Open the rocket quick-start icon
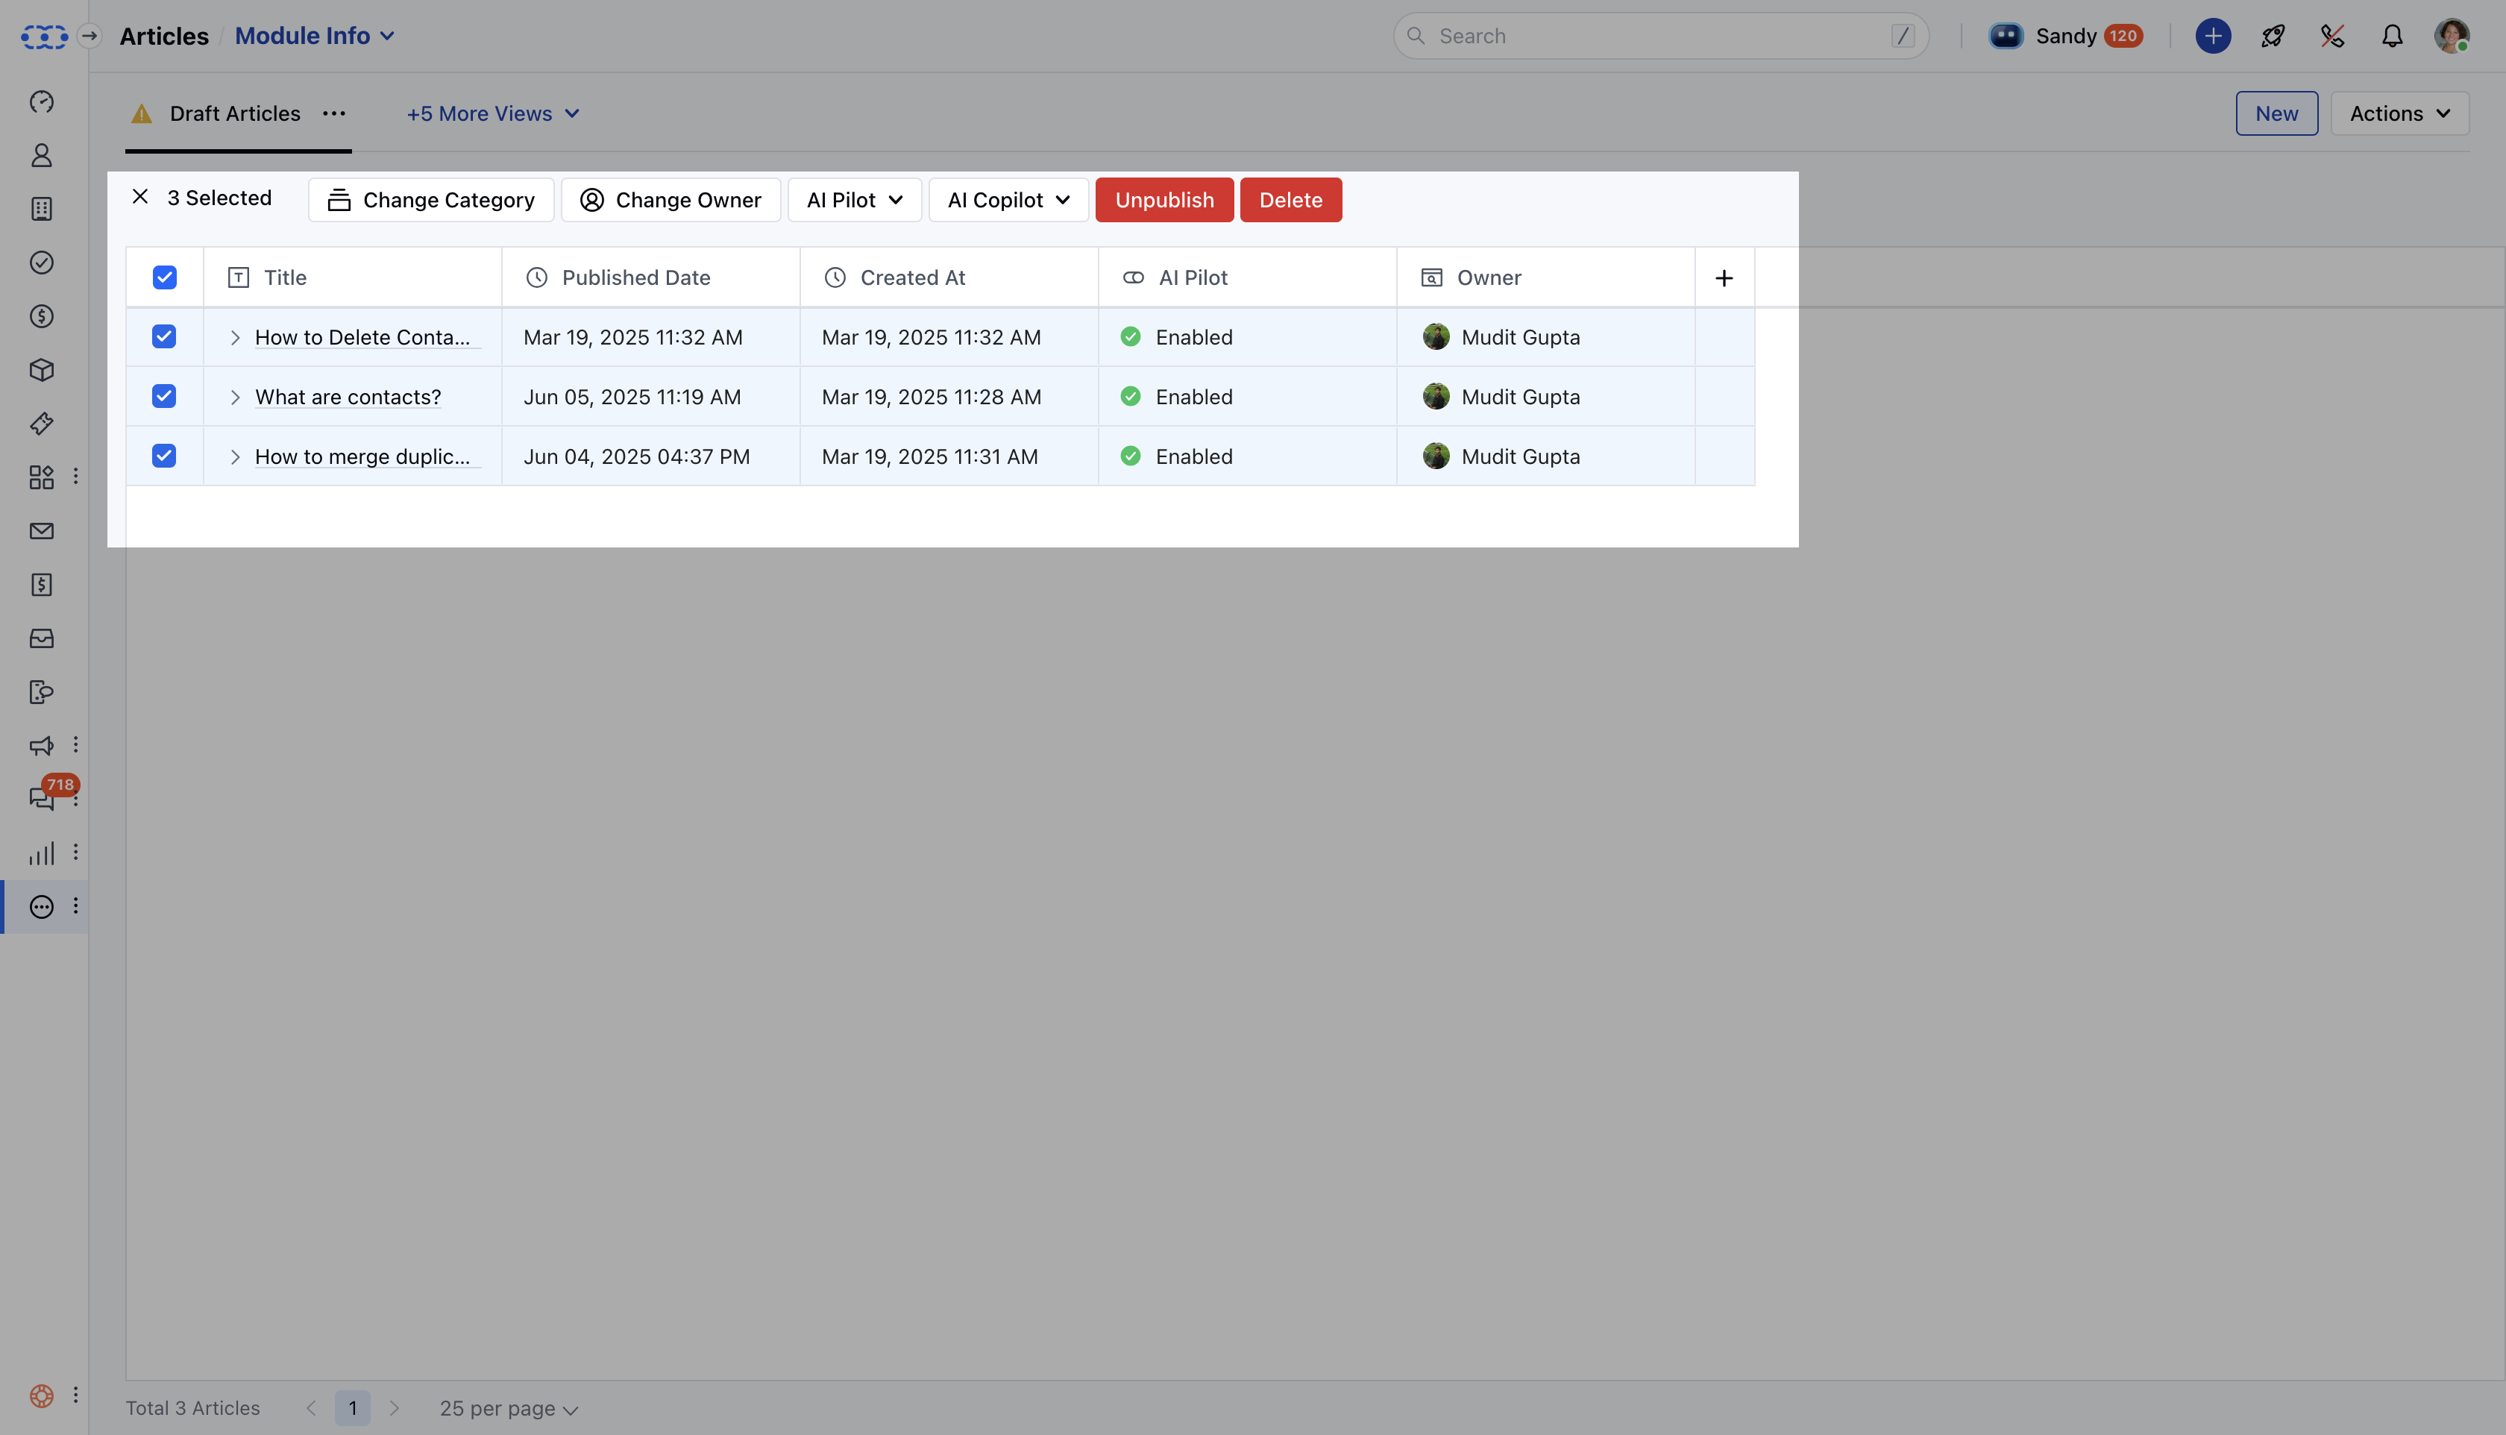2506x1435 pixels. [2273, 37]
